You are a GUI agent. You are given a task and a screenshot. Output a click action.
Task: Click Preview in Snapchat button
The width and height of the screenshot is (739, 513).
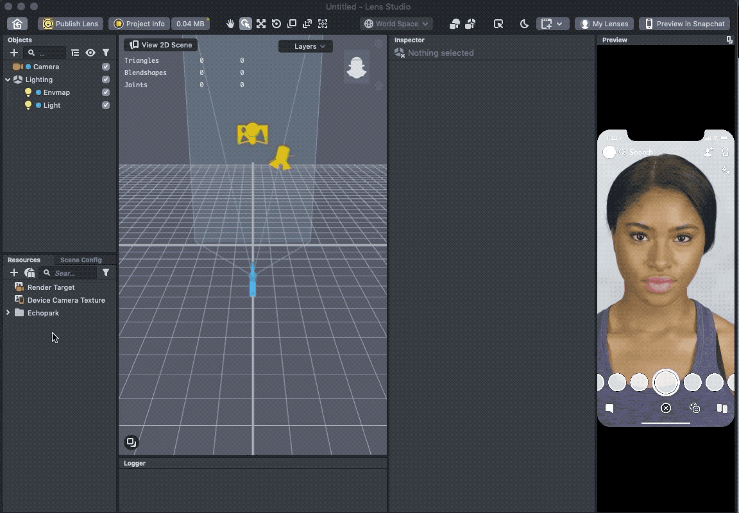(x=684, y=24)
